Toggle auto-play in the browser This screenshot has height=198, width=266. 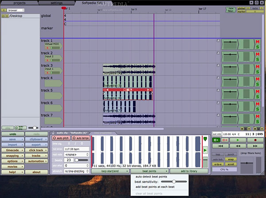[x=20, y=128]
